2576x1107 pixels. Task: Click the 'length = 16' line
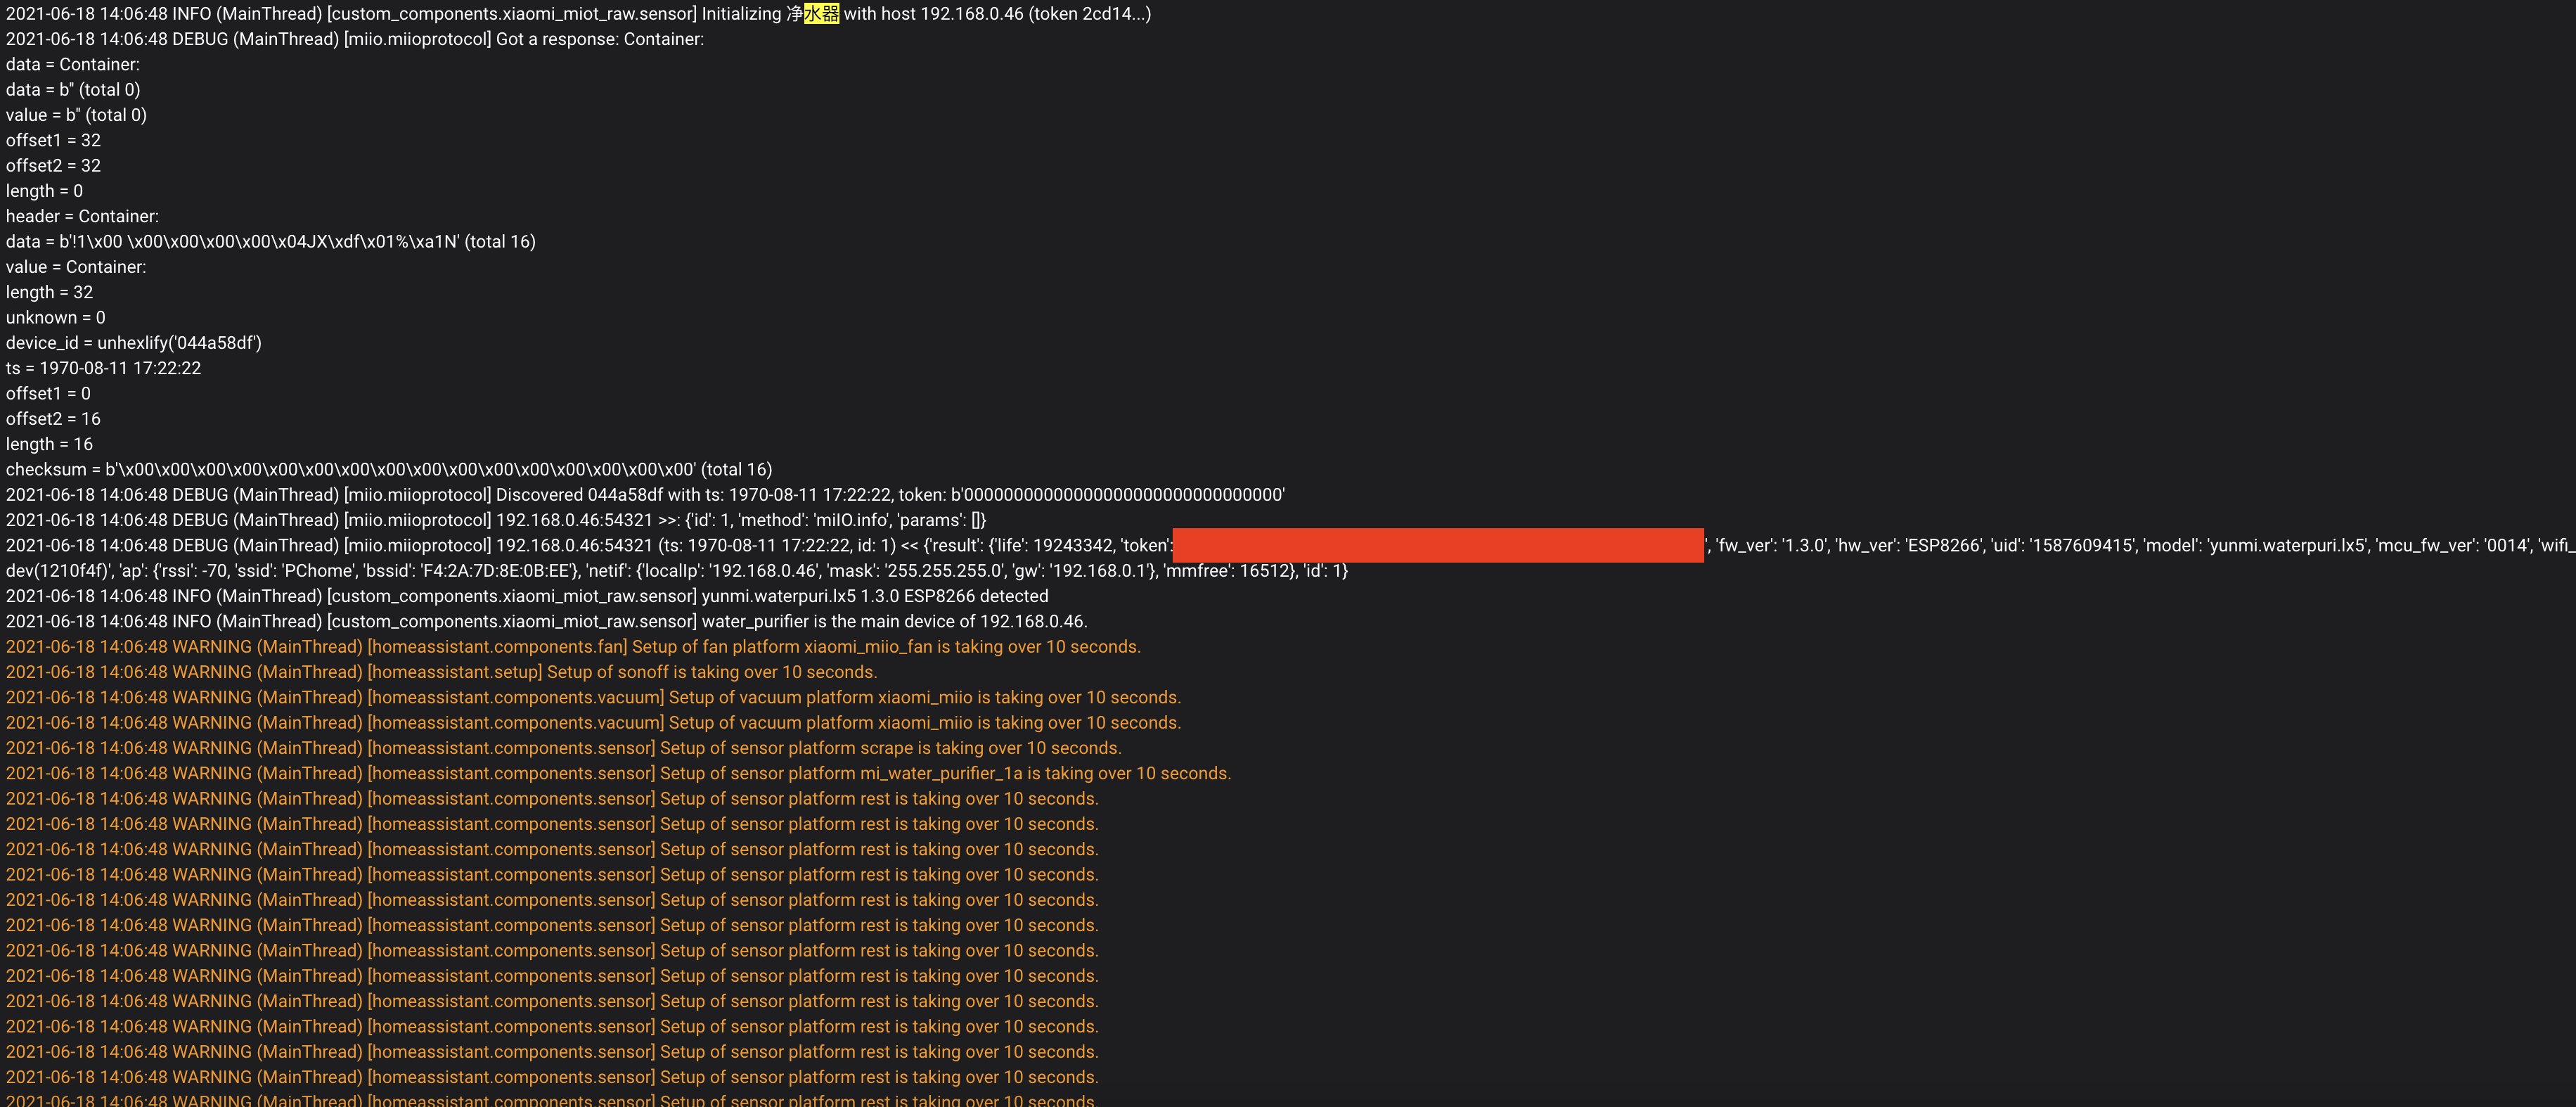(49, 444)
